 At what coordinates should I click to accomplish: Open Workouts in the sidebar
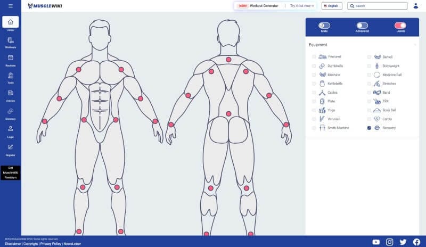pos(10,43)
